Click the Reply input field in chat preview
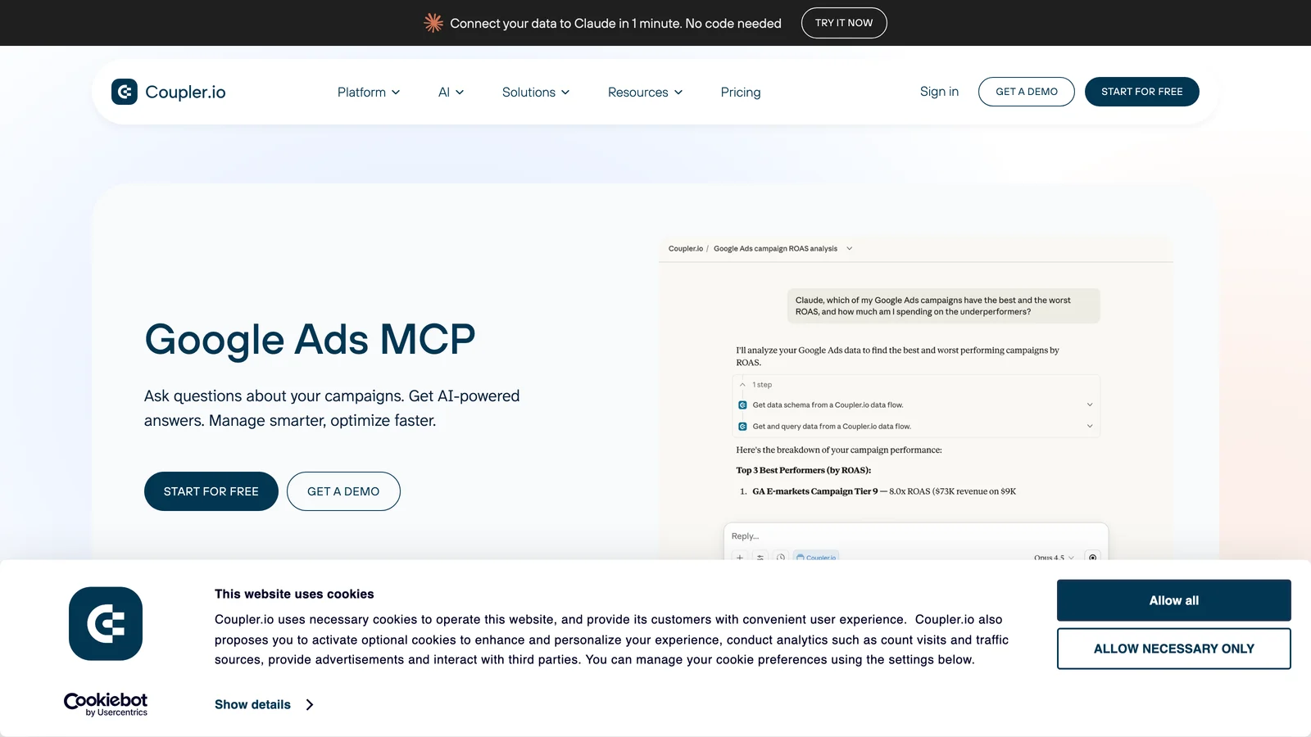This screenshot has width=1311, height=737. click(x=916, y=536)
